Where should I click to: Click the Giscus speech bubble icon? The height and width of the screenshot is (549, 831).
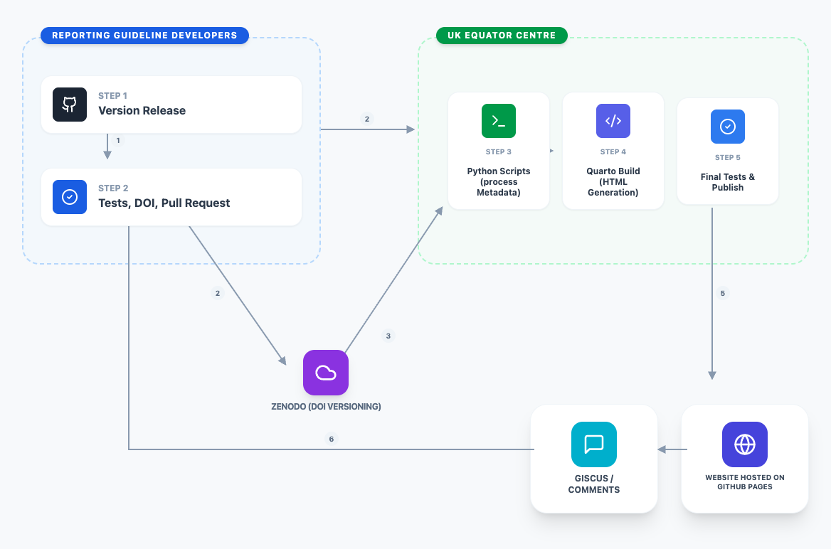(593, 444)
